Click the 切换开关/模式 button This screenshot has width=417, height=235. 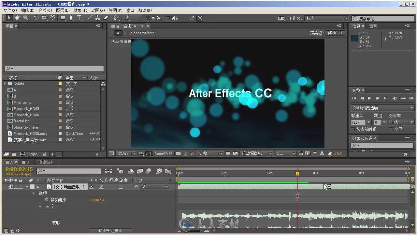110,231
